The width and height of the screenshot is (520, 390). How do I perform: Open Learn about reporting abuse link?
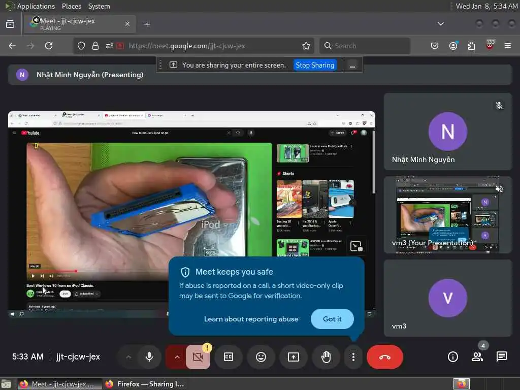click(x=251, y=319)
